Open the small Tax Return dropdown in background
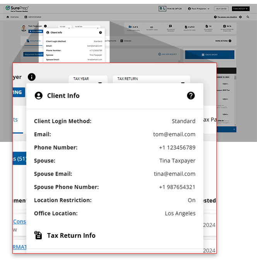Image resolution: width=257 pixels, height=261 pixels. (87, 27)
